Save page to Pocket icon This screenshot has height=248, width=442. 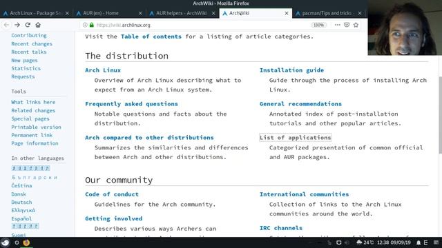click(347, 25)
